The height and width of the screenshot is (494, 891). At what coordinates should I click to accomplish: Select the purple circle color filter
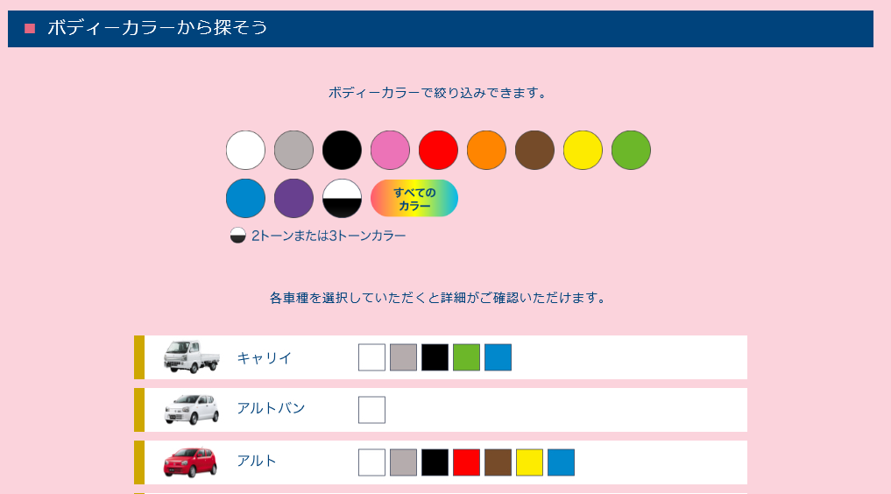293,199
